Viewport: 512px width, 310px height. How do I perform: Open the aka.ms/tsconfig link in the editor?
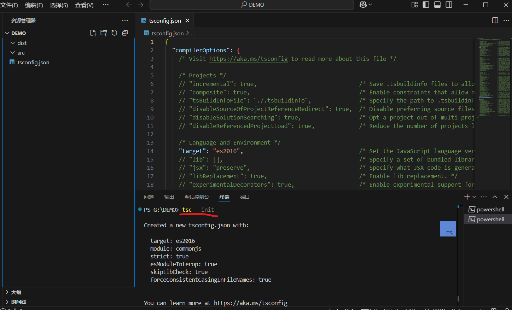coord(248,59)
